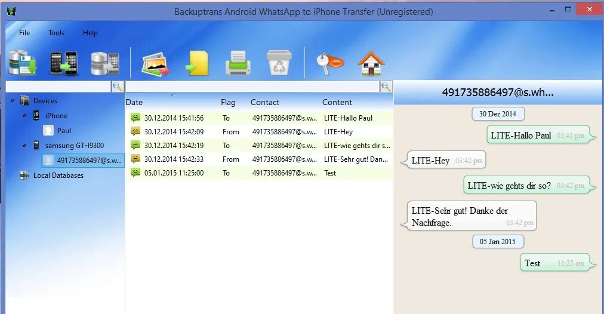Click the home page house icon
The image size is (604, 314).
tap(371, 63)
